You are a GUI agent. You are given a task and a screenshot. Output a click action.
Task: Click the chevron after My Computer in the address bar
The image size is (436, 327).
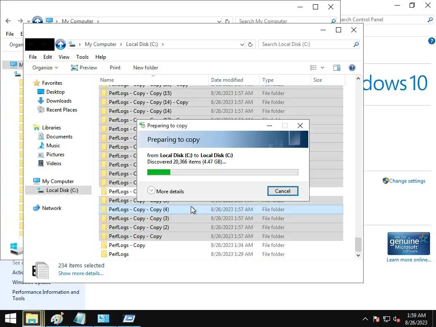click(x=121, y=44)
